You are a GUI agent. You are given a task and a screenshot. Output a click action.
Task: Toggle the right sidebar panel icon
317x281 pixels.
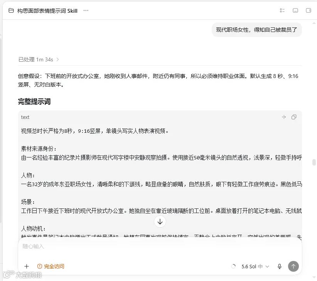pyautogui.click(x=309, y=10)
